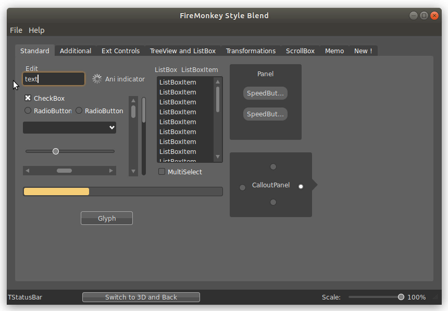Click the track bar slider thumb
The height and width of the screenshot is (311, 448).
point(56,151)
